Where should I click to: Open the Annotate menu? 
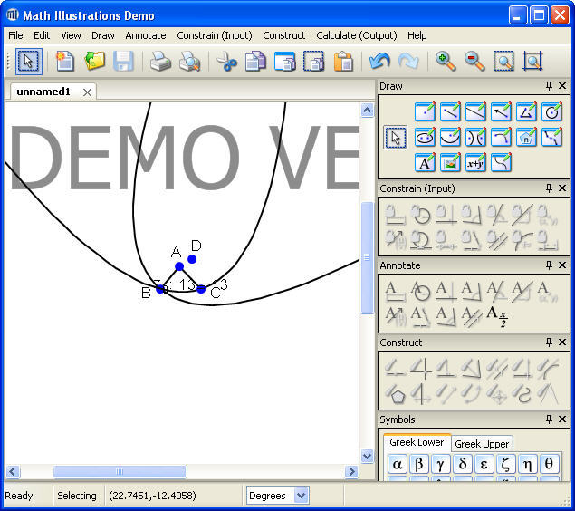(146, 35)
